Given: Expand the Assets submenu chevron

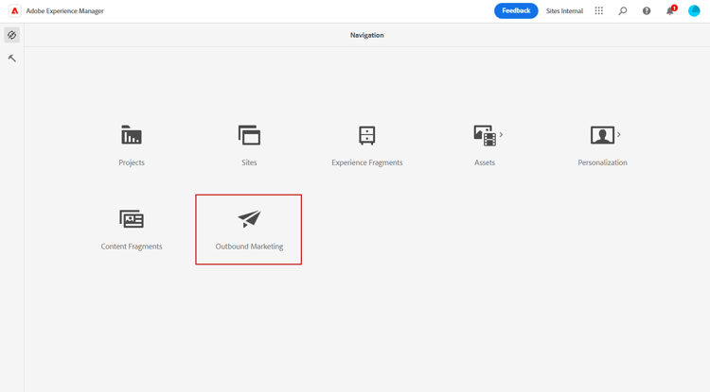Looking at the screenshot, I should [501, 134].
